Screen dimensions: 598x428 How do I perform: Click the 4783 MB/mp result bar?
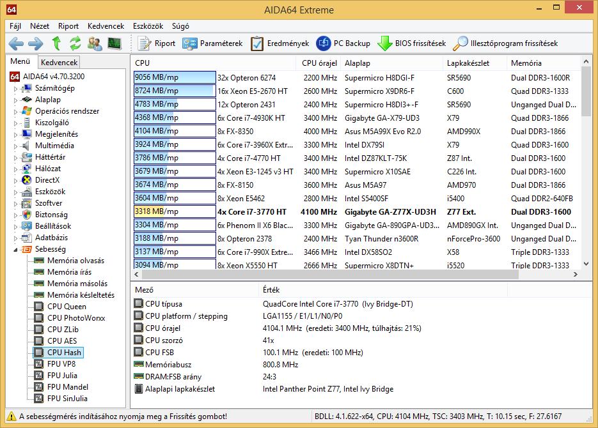175,104
